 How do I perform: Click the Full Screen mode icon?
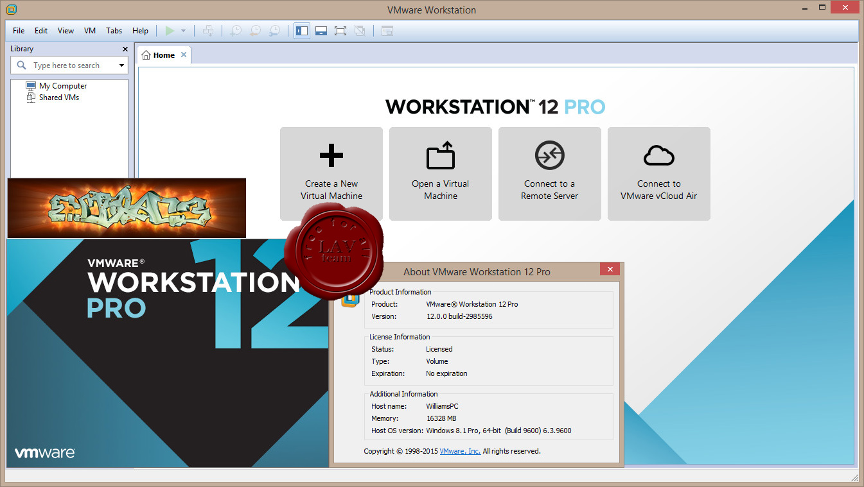[340, 31]
